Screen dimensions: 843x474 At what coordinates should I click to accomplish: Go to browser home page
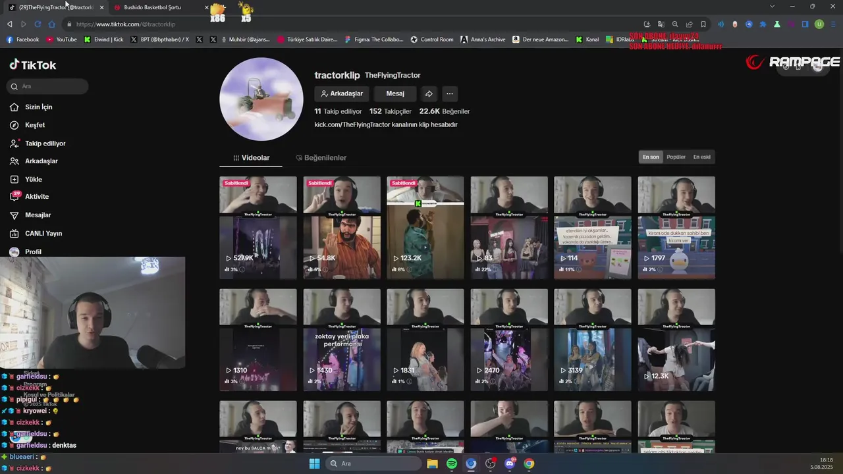pyautogui.click(x=52, y=24)
